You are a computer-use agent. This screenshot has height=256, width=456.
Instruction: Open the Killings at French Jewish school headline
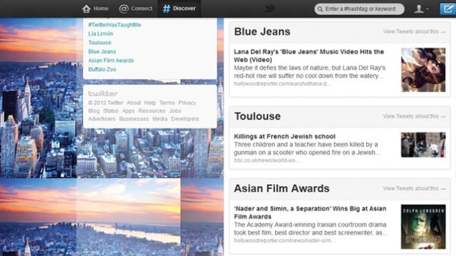(x=285, y=137)
